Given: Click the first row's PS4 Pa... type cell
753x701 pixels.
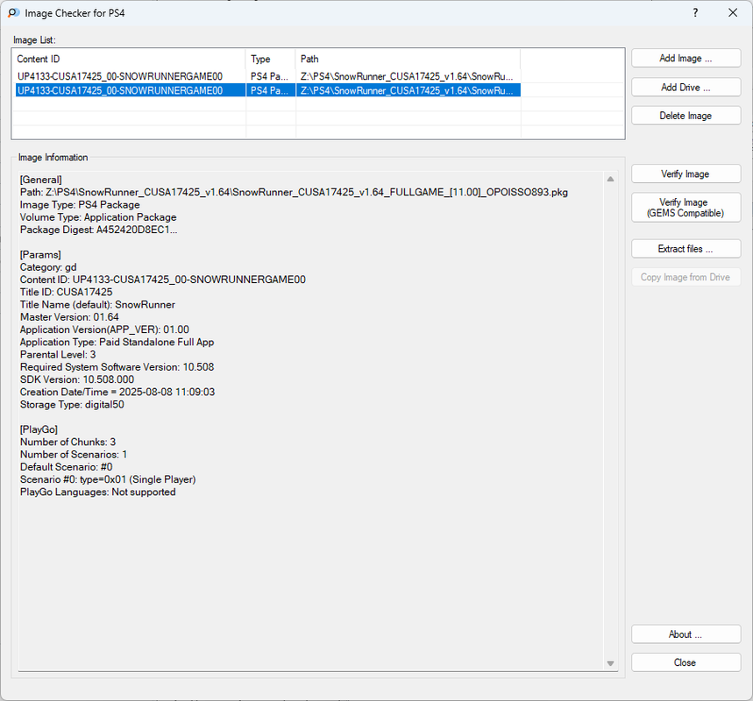Looking at the screenshot, I should tap(269, 76).
